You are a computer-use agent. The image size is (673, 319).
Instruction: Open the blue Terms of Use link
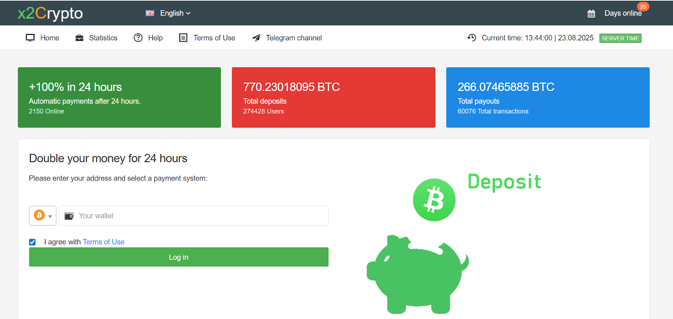[x=103, y=242]
